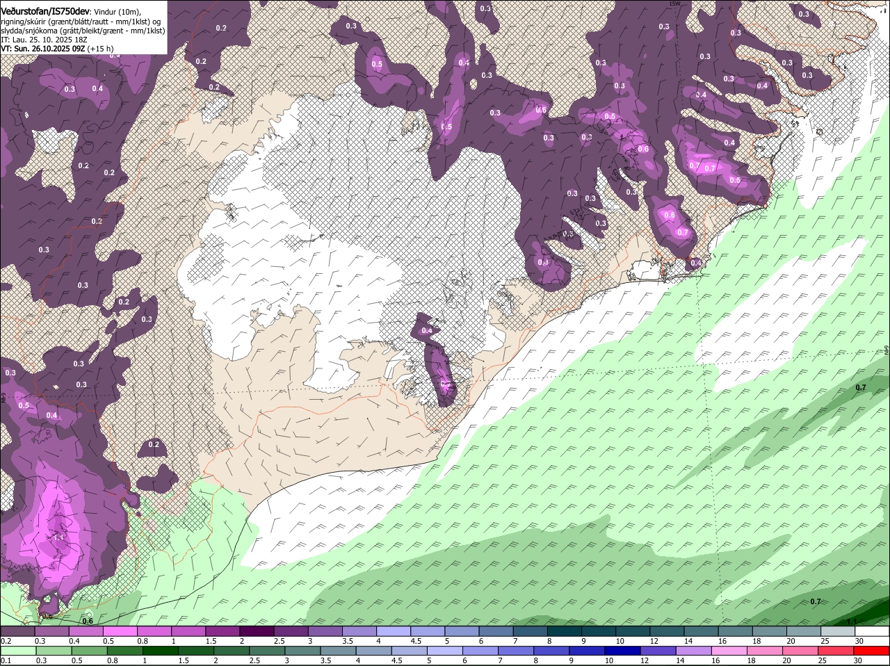Click the 12 label on the snow scale
This screenshot has width=890, height=666.
pos(654,641)
